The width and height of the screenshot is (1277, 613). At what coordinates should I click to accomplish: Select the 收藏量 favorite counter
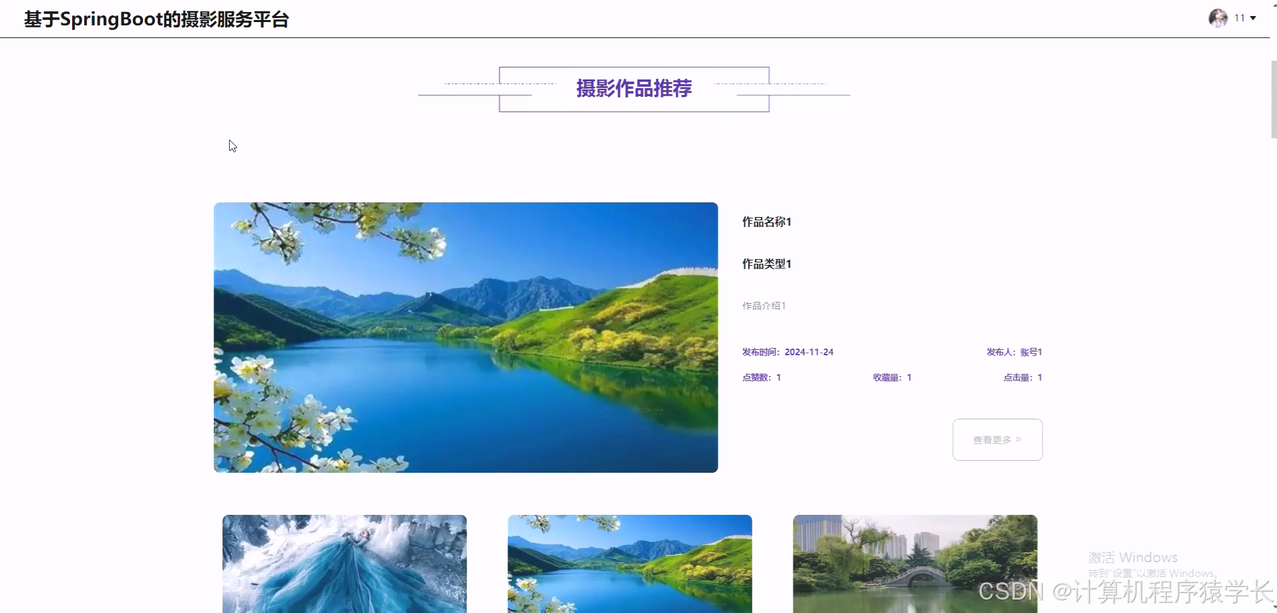coord(891,377)
